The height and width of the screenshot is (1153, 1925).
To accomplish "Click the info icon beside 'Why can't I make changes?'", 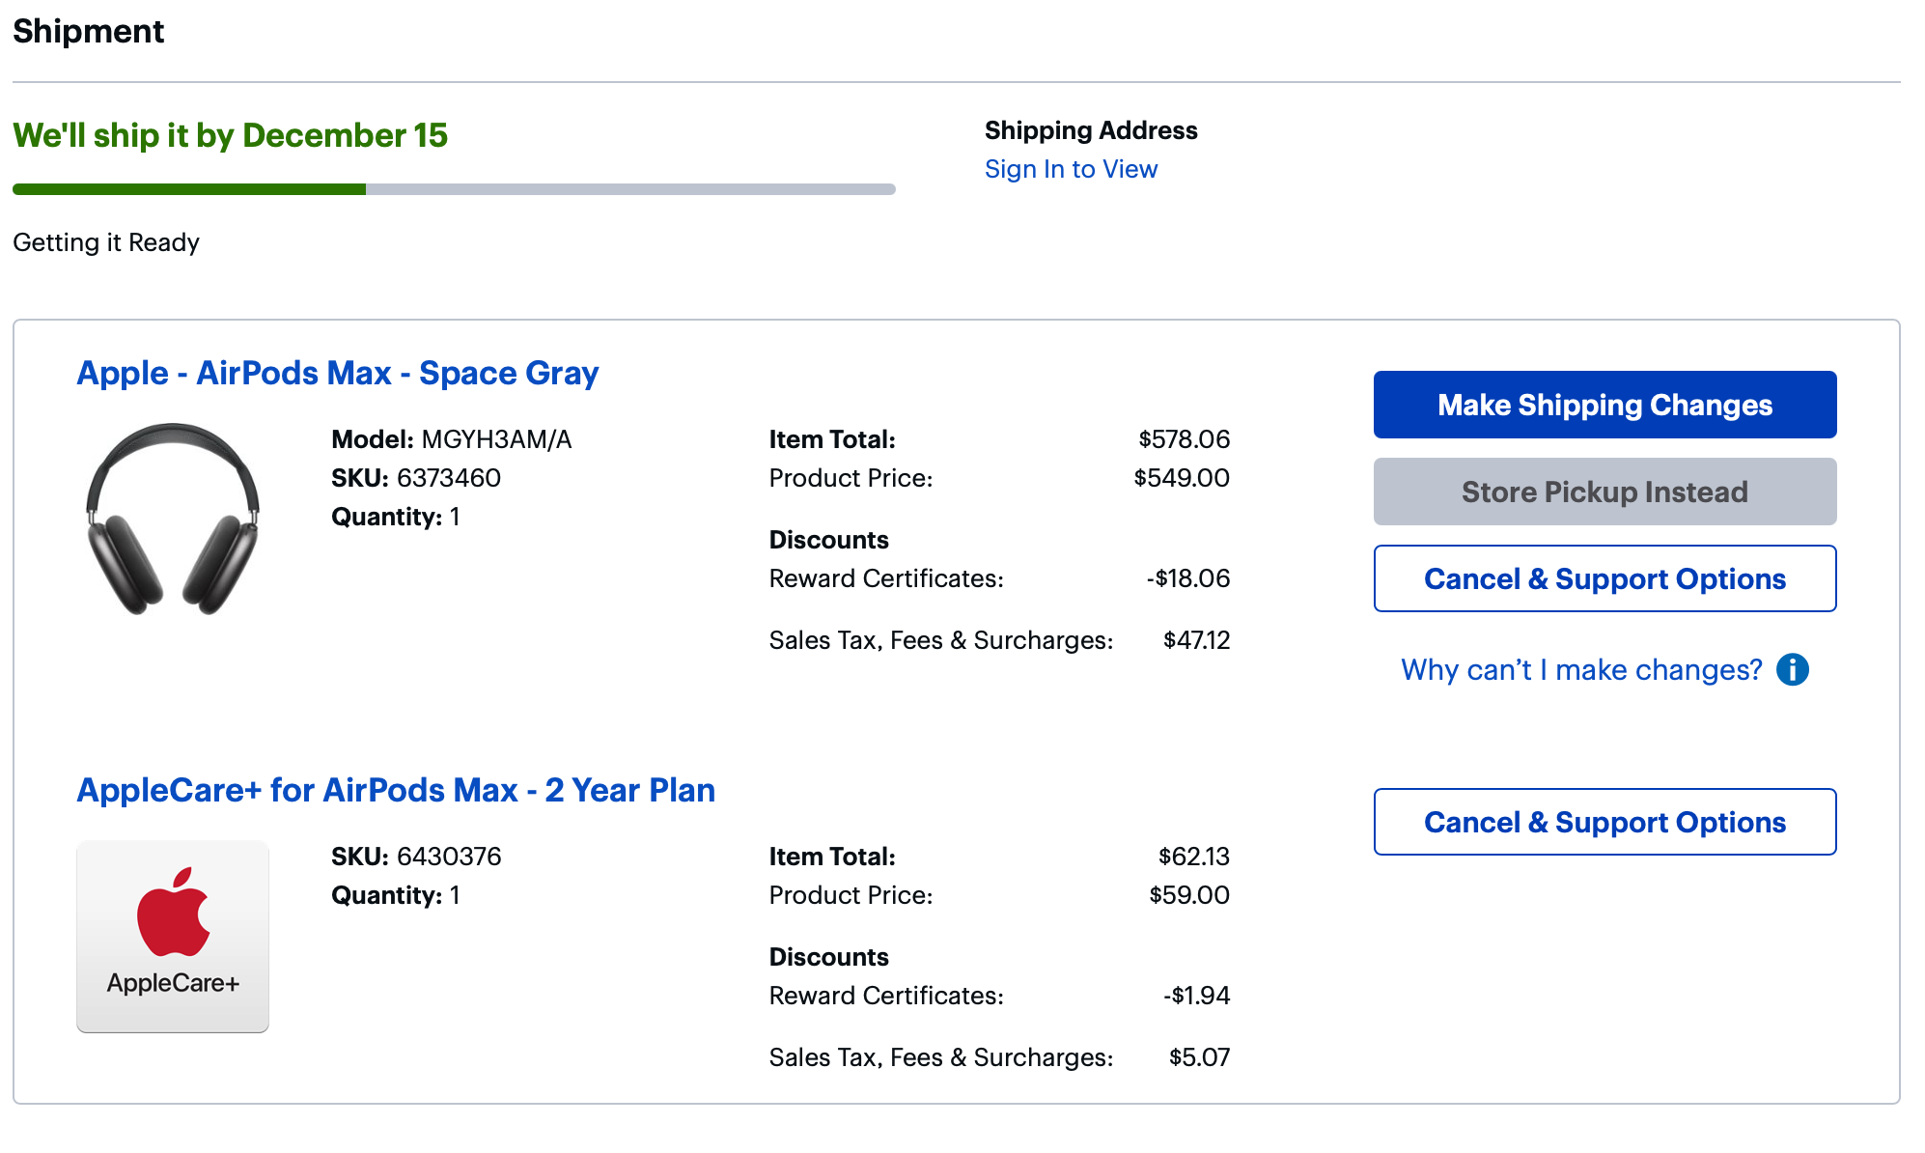I will coord(1792,669).
